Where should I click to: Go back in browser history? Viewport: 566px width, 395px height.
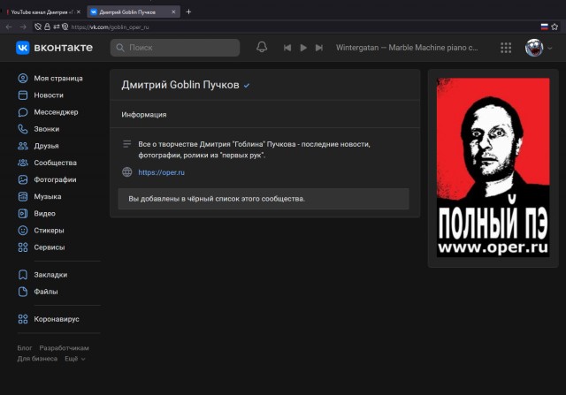(9, 27)
